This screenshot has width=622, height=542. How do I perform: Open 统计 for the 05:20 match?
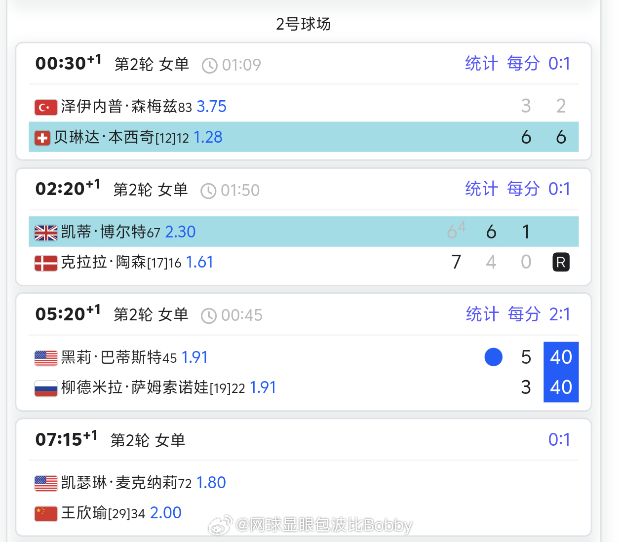(x=482, y=314)
